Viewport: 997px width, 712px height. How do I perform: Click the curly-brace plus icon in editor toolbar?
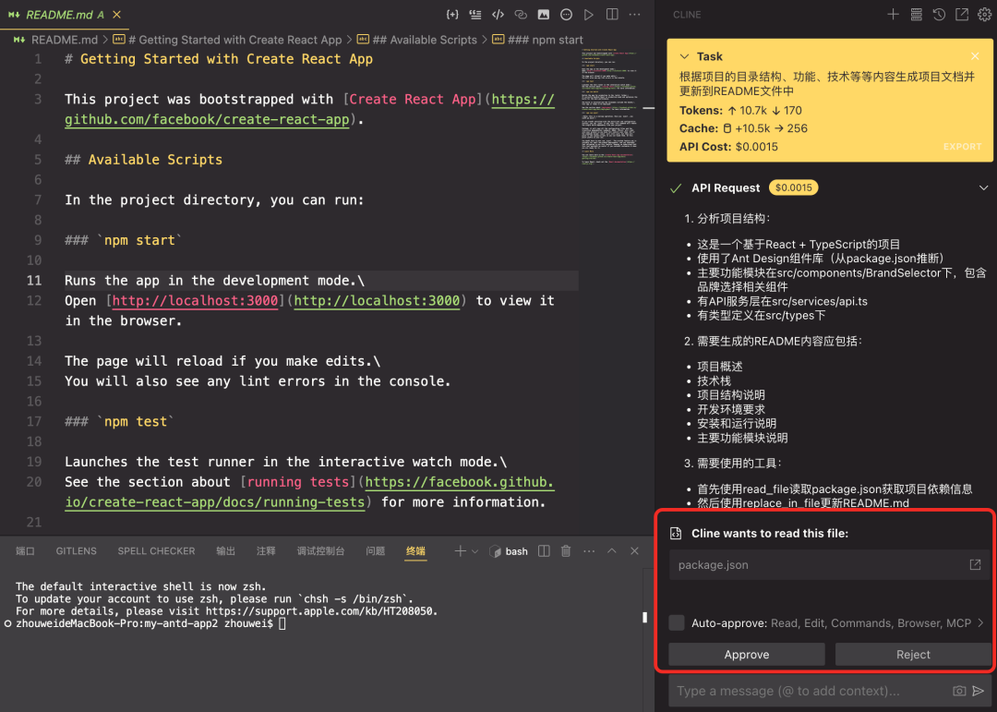click(x=452, y=15)
